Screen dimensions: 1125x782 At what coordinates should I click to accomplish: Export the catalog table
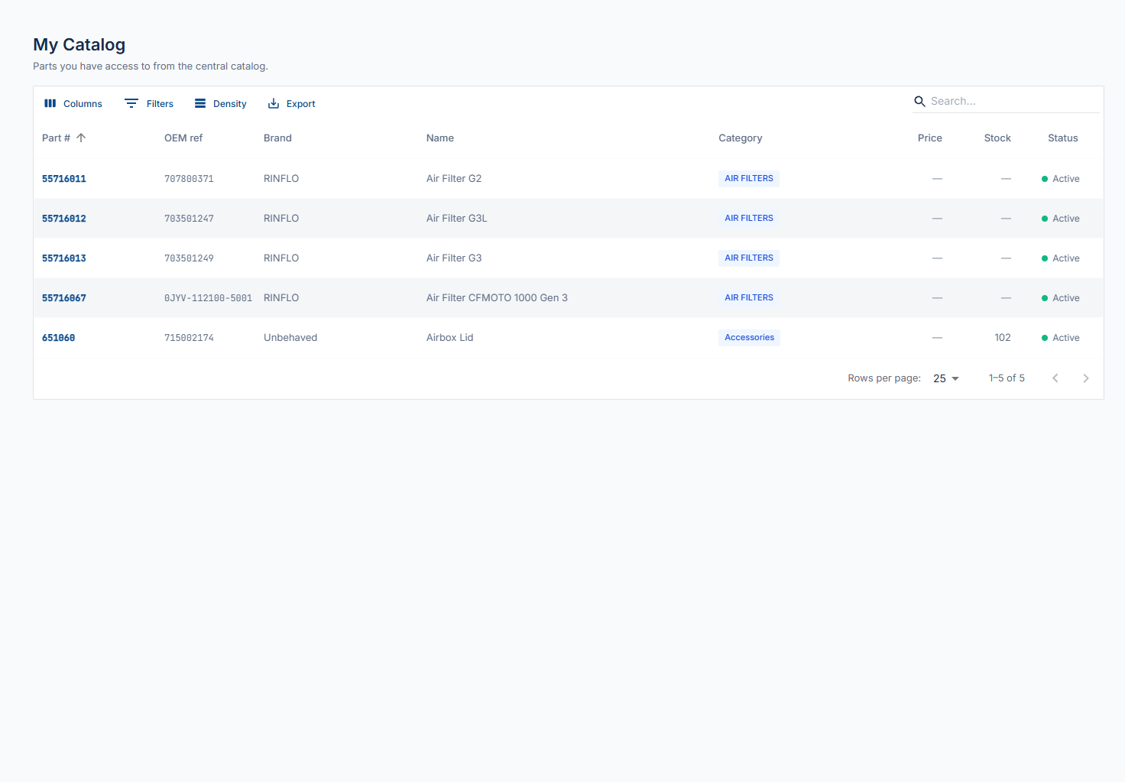pyautogui.click(x=291, y=103)
